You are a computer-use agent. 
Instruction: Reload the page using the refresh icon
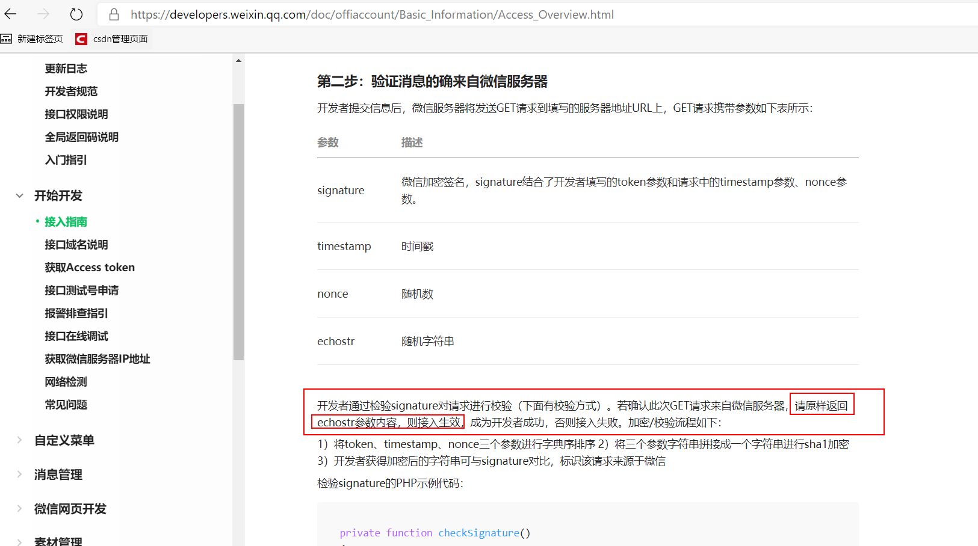(76, 14)
